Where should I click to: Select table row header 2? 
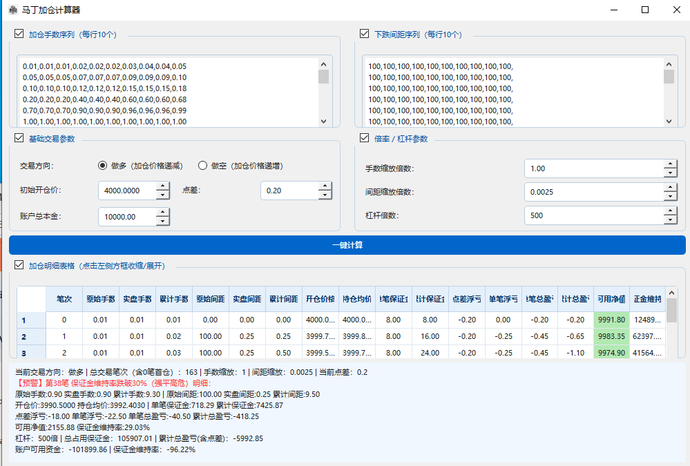[31, 337]
